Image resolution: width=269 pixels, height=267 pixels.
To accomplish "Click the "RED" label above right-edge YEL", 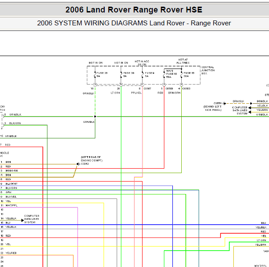I will [x=263, y=232].
